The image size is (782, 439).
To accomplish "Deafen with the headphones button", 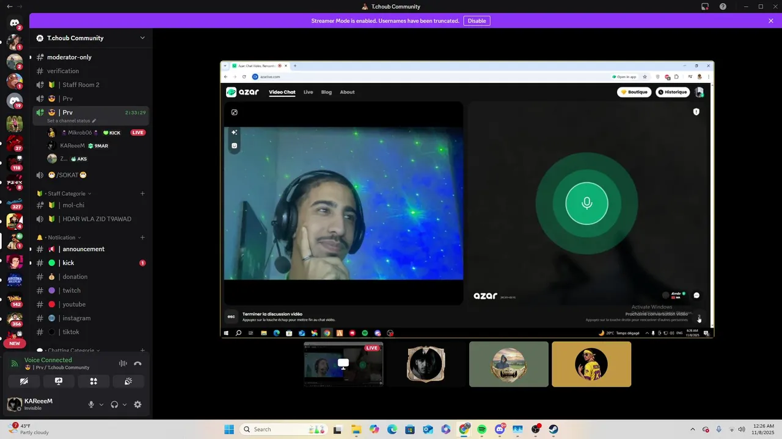I will tap(114, 404).
